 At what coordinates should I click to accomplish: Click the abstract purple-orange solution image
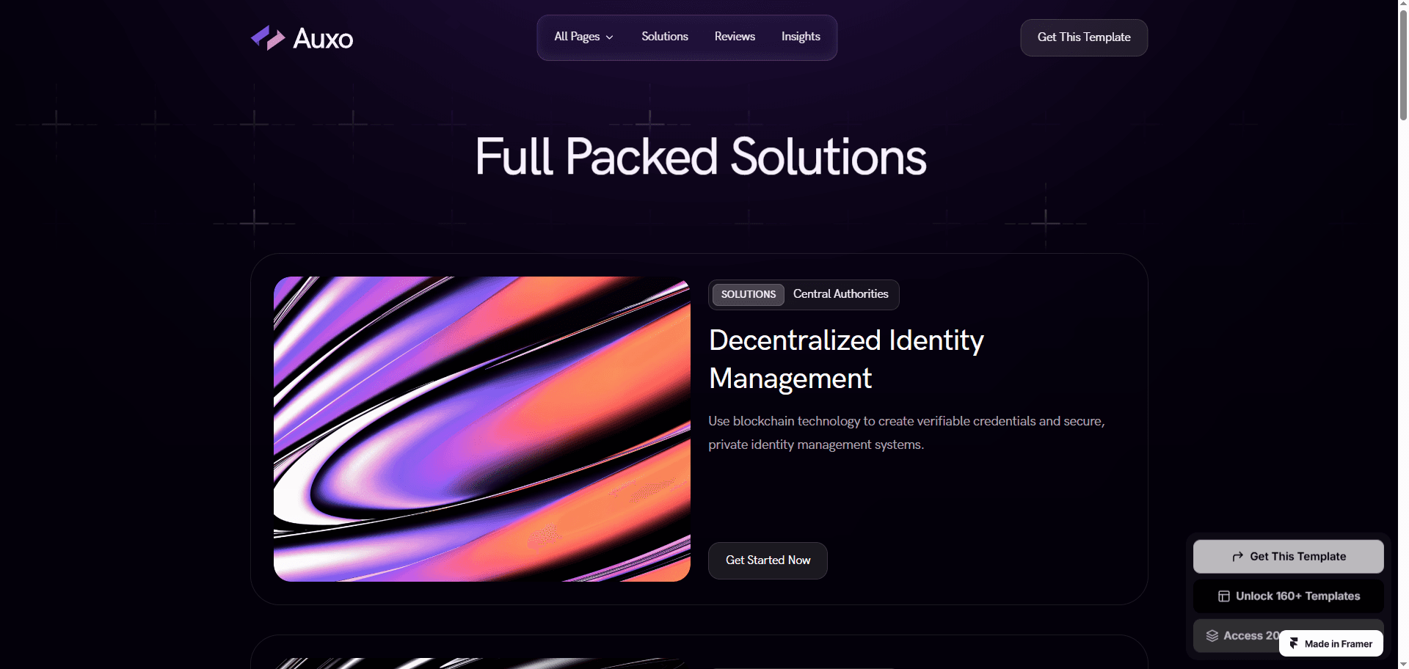[x=482, y=429]
